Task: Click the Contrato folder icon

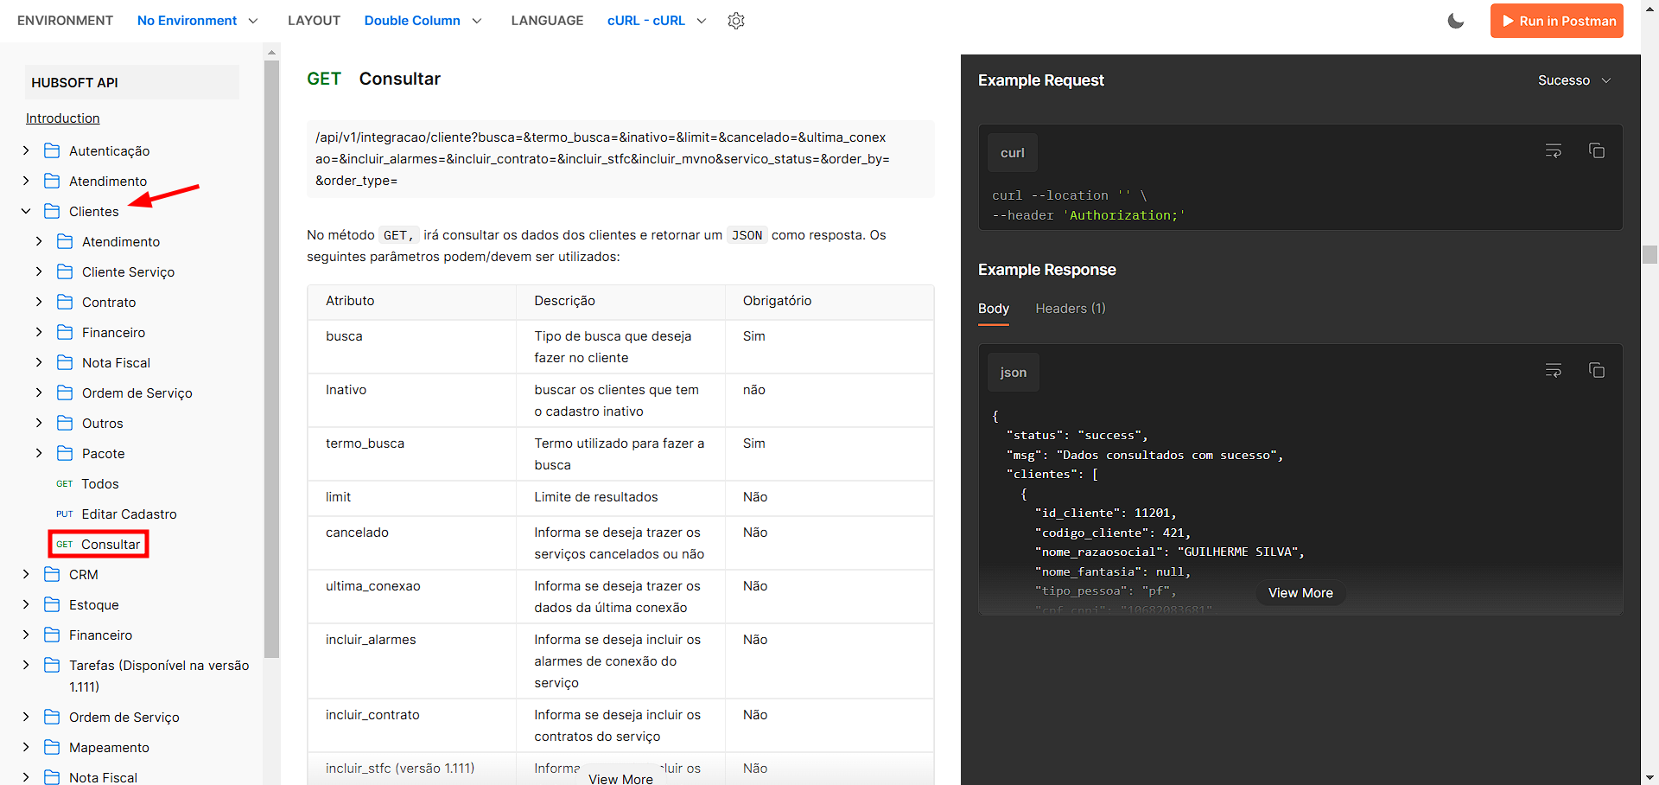Action: (65, 302)
